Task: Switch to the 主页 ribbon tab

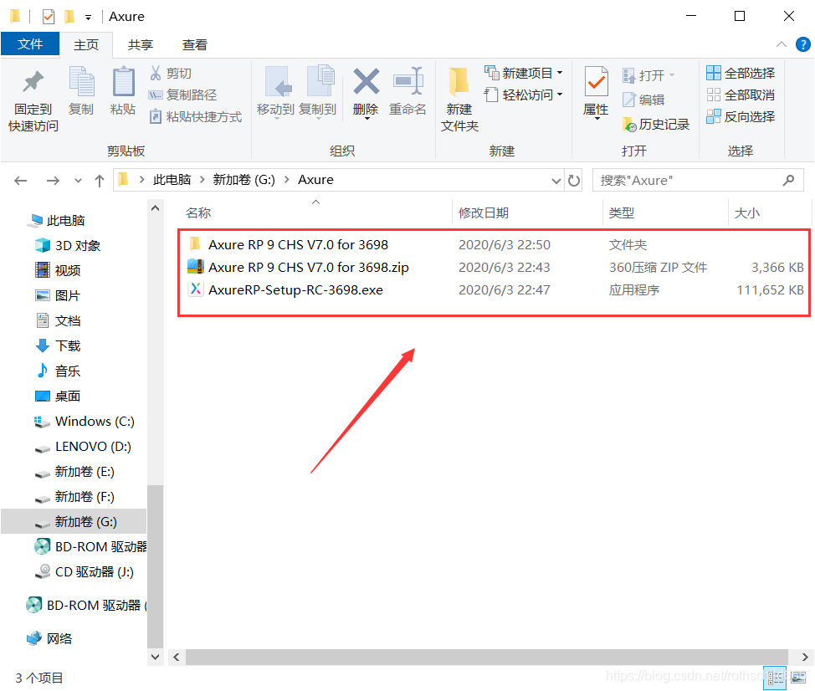Action: point(86,45)
